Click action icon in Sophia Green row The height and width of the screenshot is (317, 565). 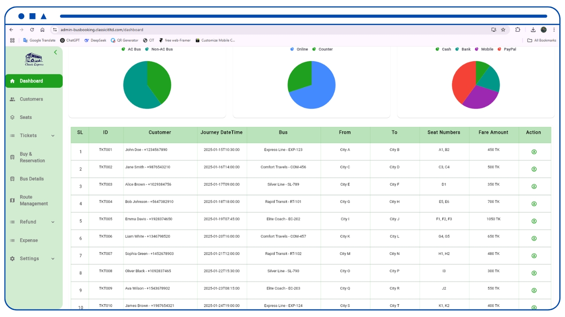click(534, 256)
